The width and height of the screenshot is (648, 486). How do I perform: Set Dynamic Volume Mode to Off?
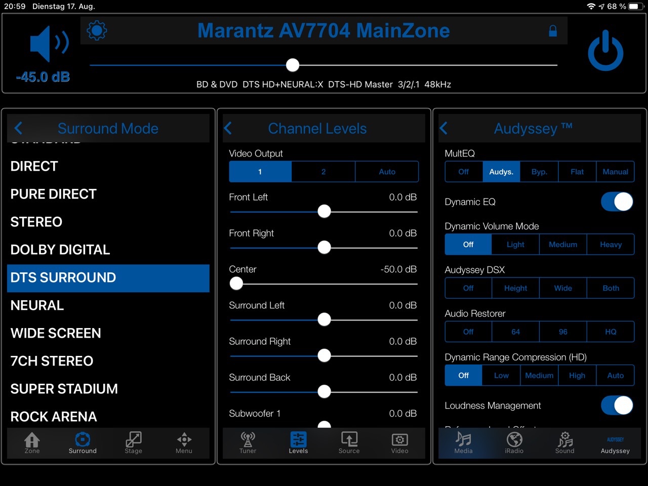point(468,245)
